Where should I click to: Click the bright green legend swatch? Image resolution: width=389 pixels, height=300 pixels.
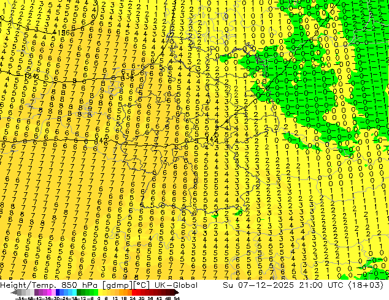(x=96, y=292)
